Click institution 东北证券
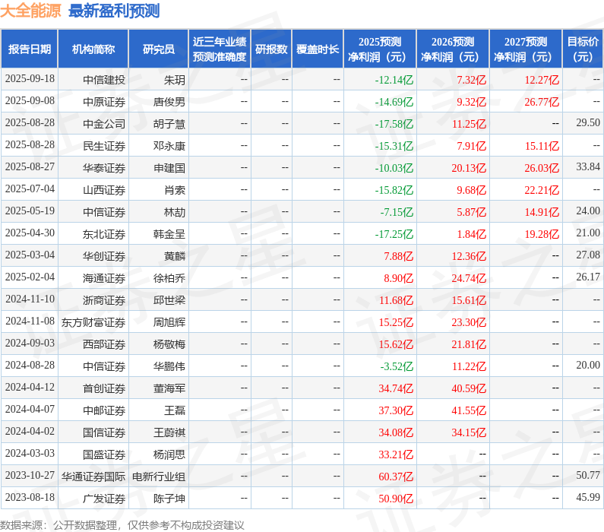This screenshot has height=532, width=604. pos(104,234)
